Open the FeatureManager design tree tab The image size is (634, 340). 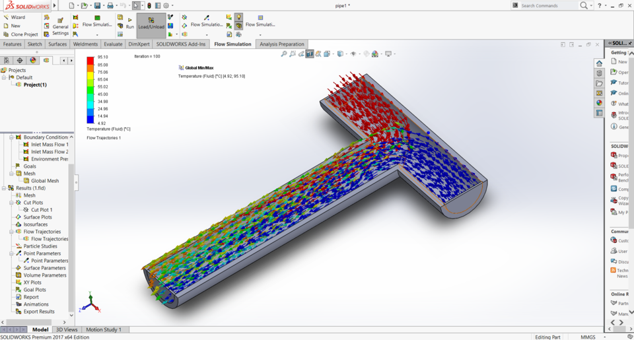(7, 60)
